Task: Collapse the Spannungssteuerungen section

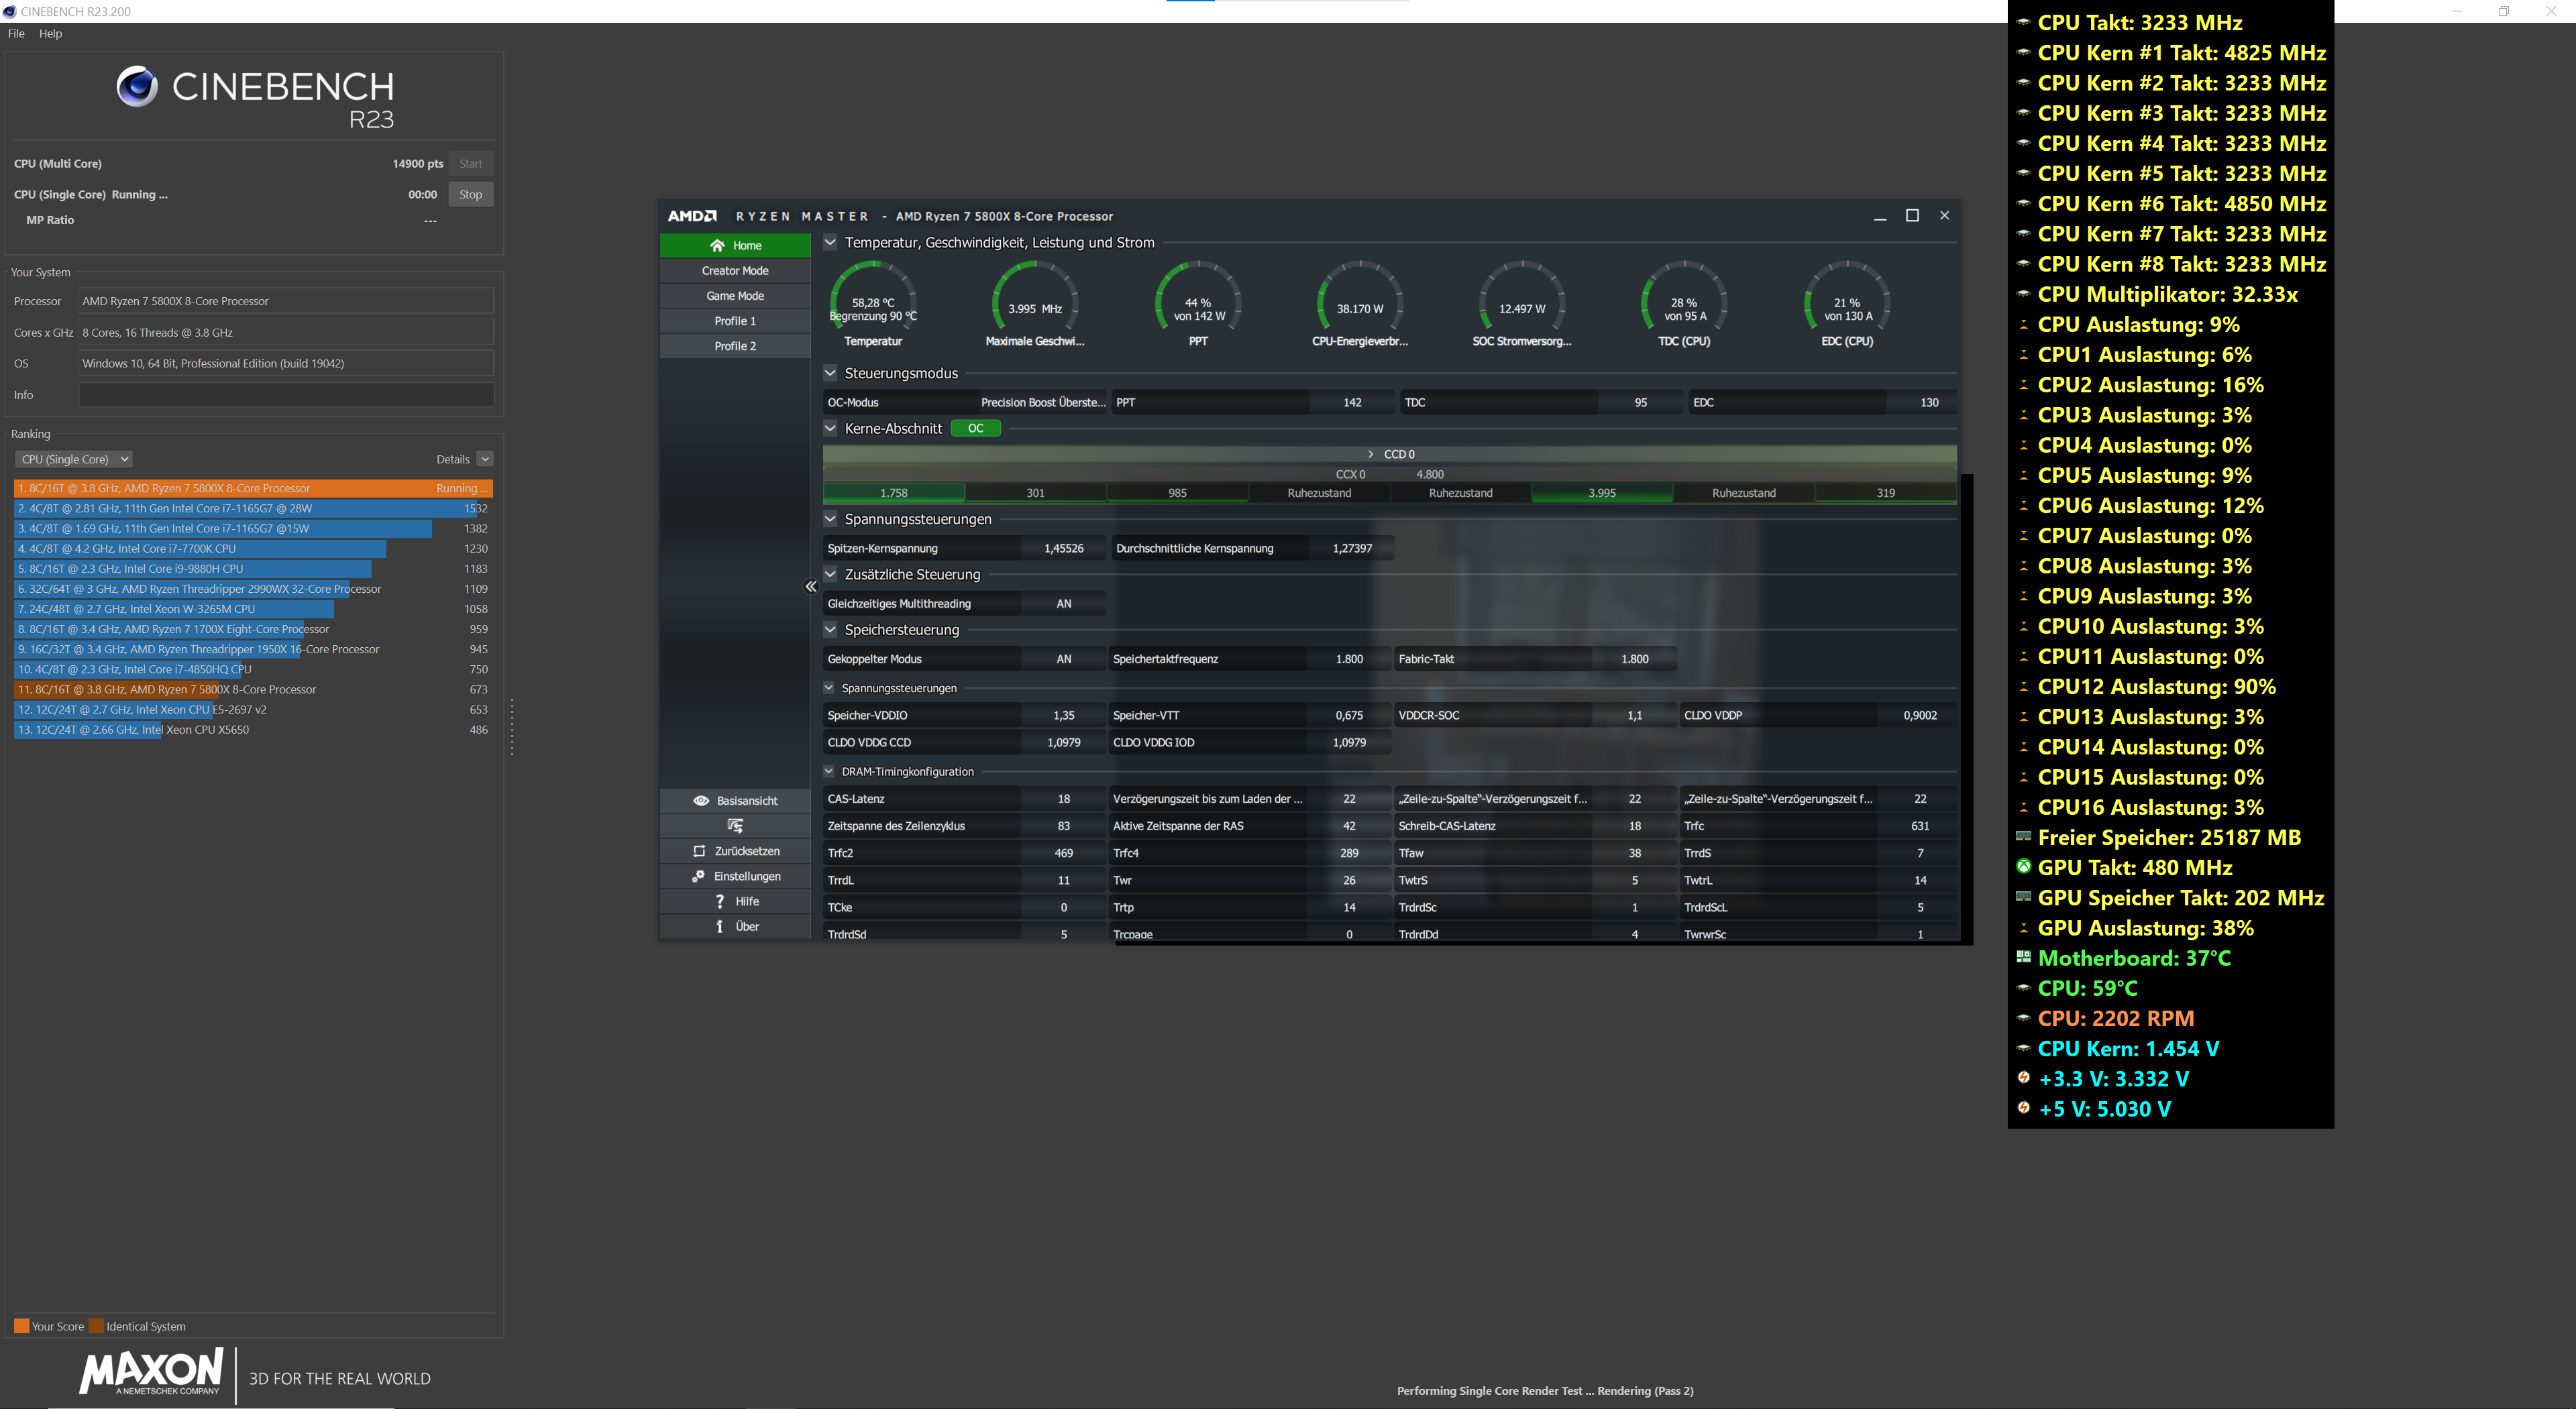Action: tap(830, 519)
